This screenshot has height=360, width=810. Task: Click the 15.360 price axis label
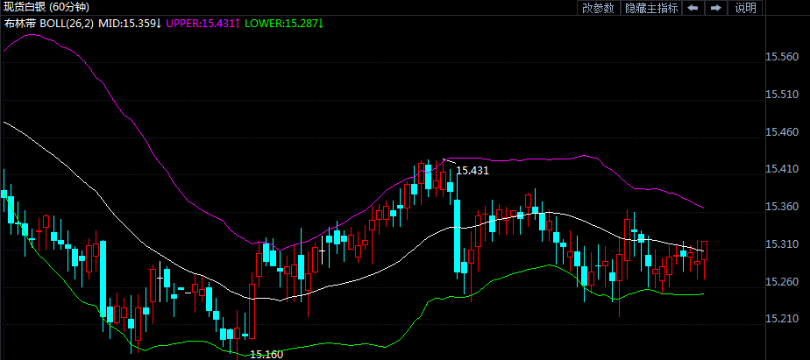781,207
